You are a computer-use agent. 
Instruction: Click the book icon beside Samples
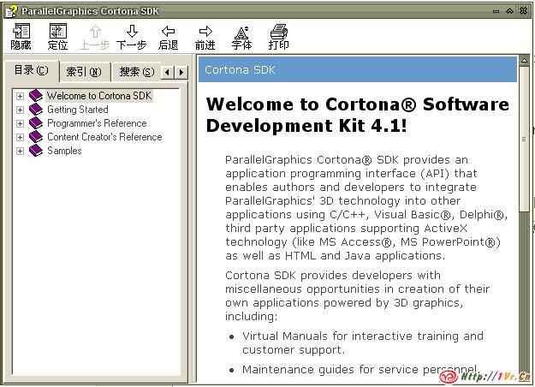pyautogui.click(x=36, y=151)
